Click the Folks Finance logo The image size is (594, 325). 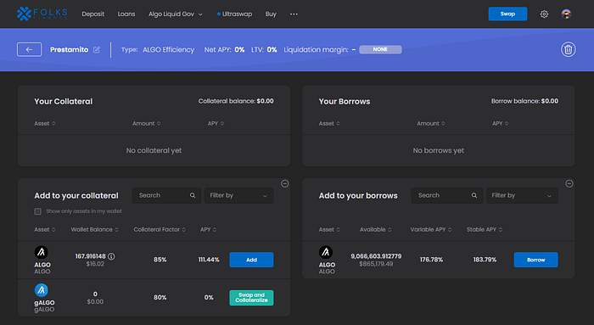click(x=42, y=14)
